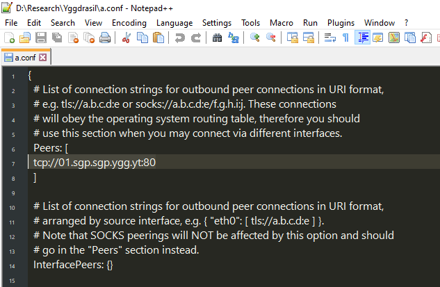Toggle synchronize vertical scrolling icon
440x287 pixels.
tap(292, 38)
